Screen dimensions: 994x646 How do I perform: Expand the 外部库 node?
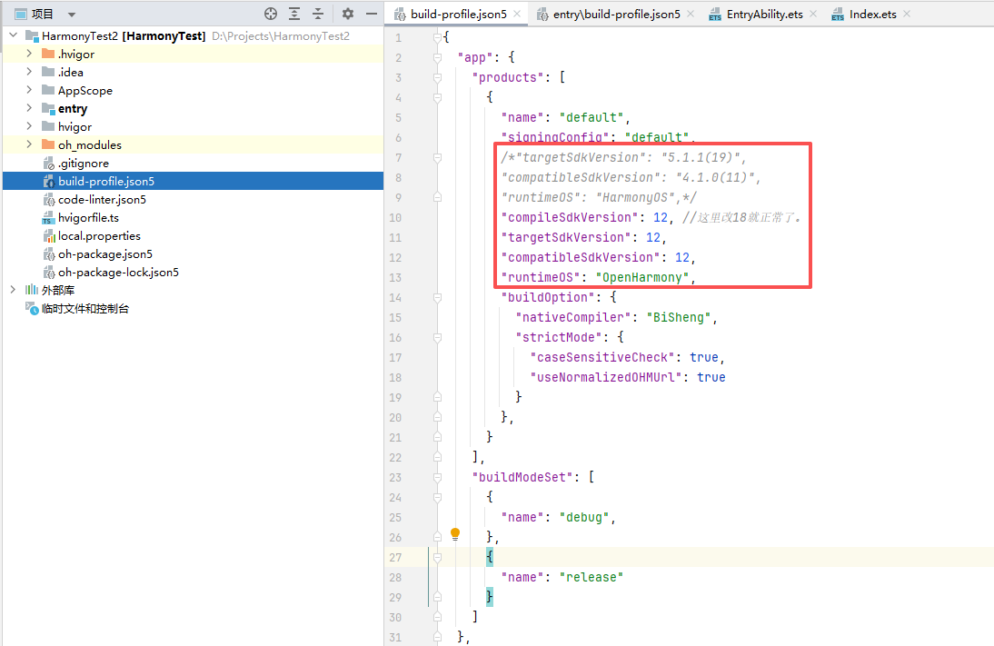(x=13, y=290)
